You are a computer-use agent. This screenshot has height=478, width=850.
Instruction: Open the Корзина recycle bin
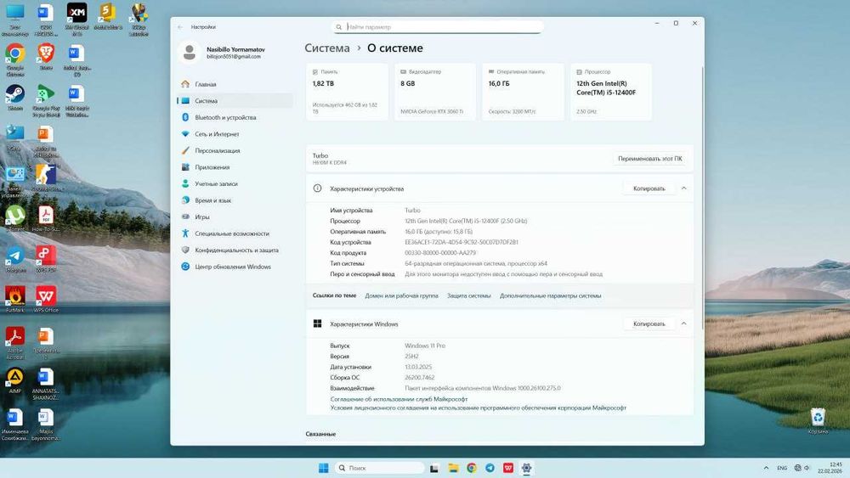tap(818, 422)
